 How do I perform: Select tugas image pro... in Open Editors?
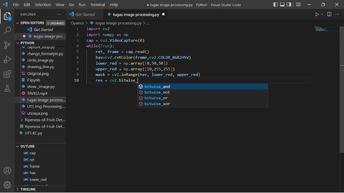[41, 36]
